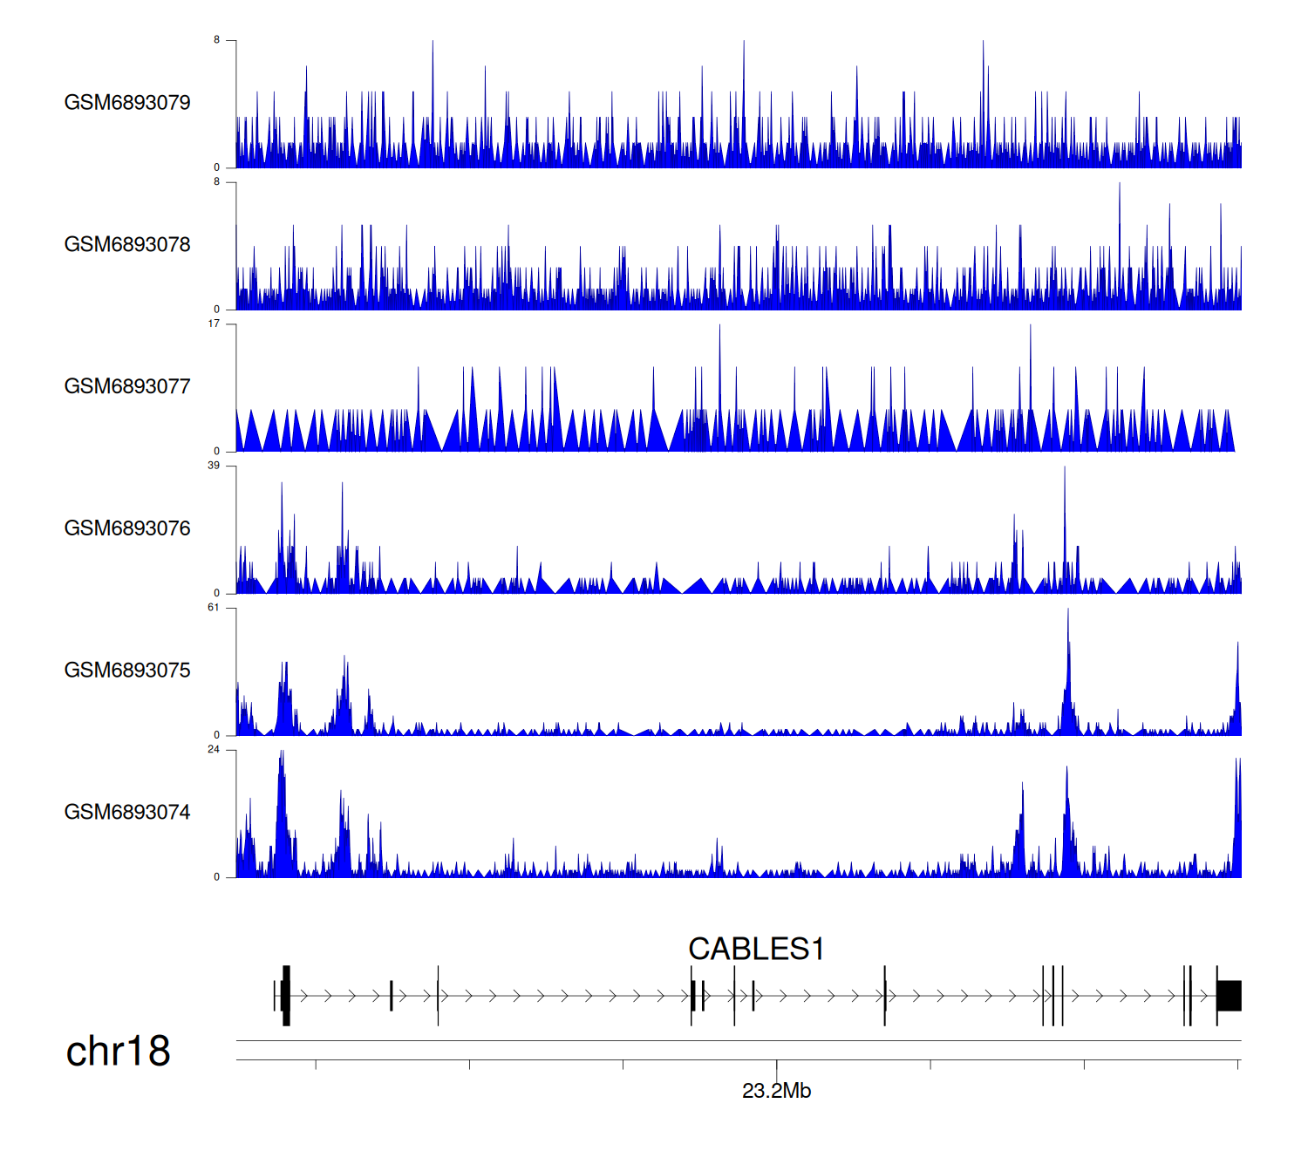Click the 23.2Mb position label

pos(776,1091)
